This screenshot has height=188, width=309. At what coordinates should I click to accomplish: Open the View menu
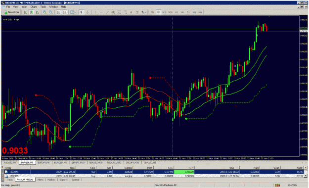click(x=15, y=7)
